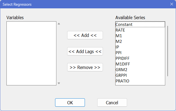Click Variables list scroll down arrow
The image size is (176, 111).
point(59,83)
